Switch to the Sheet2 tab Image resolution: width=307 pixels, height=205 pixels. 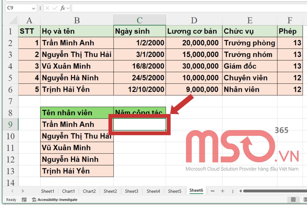110,191
